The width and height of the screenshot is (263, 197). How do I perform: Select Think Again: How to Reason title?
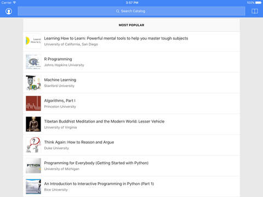coord(79,142)
